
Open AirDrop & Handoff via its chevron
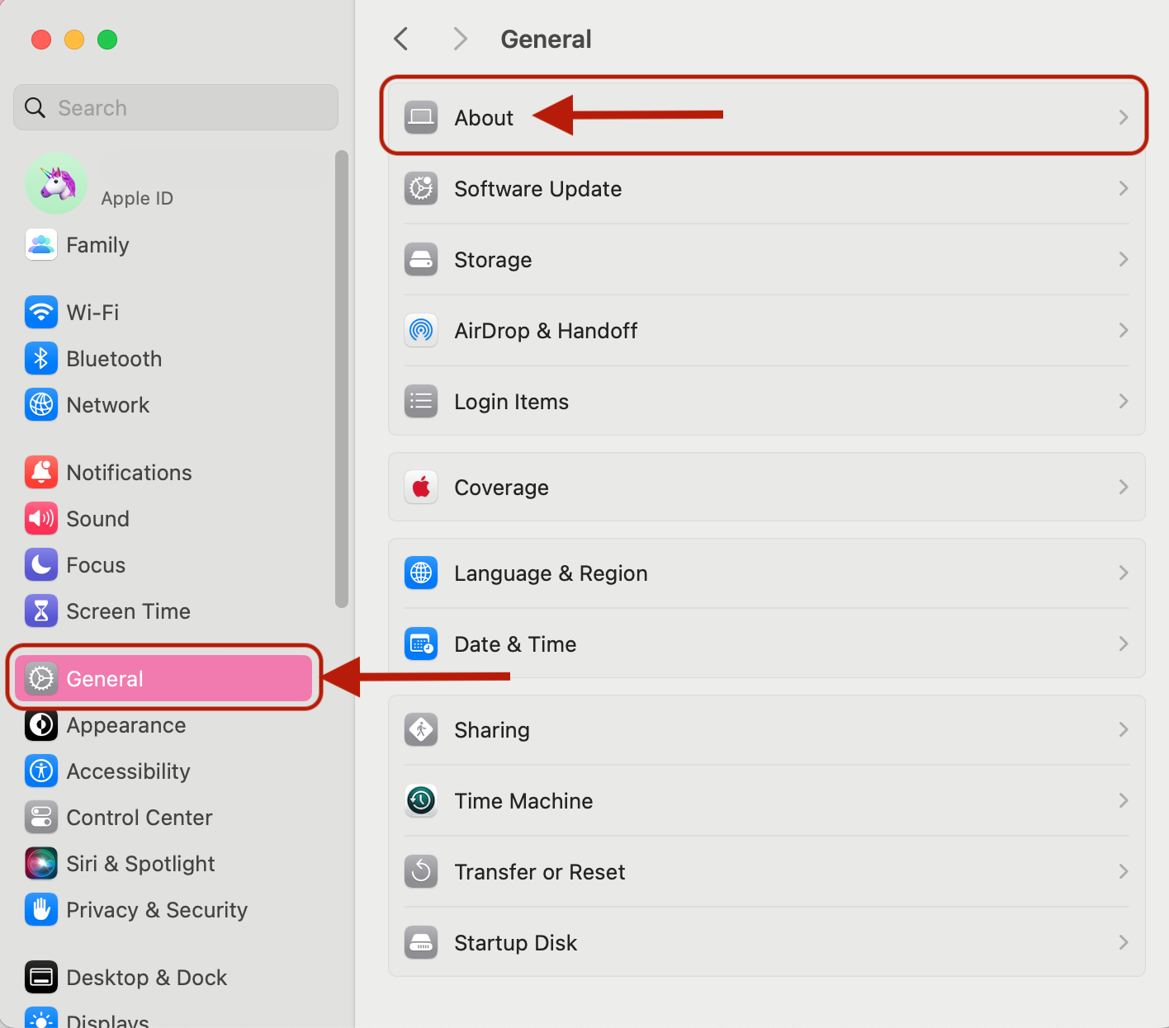click(x=1123, y=330)
